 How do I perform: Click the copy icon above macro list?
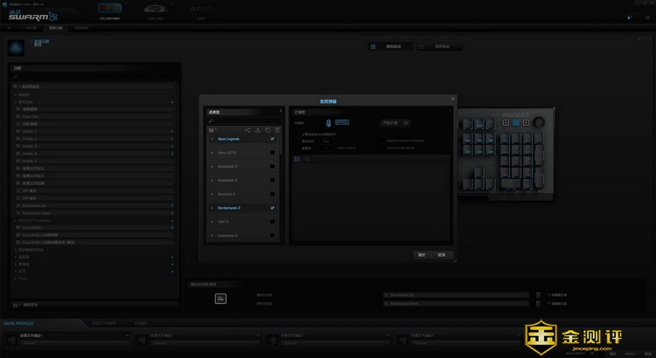pyautogui.click(x=268, y=130)
